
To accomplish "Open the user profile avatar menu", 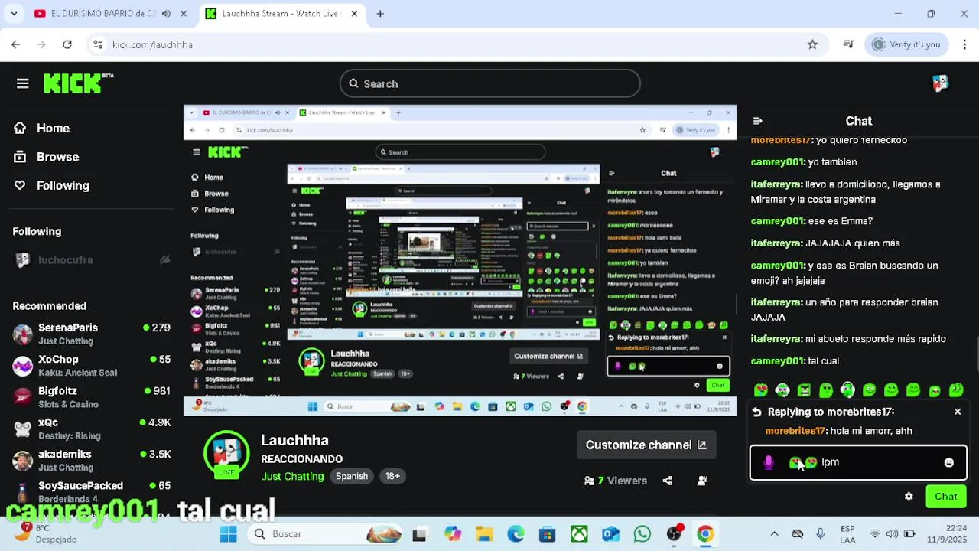I will coord(940,83).
